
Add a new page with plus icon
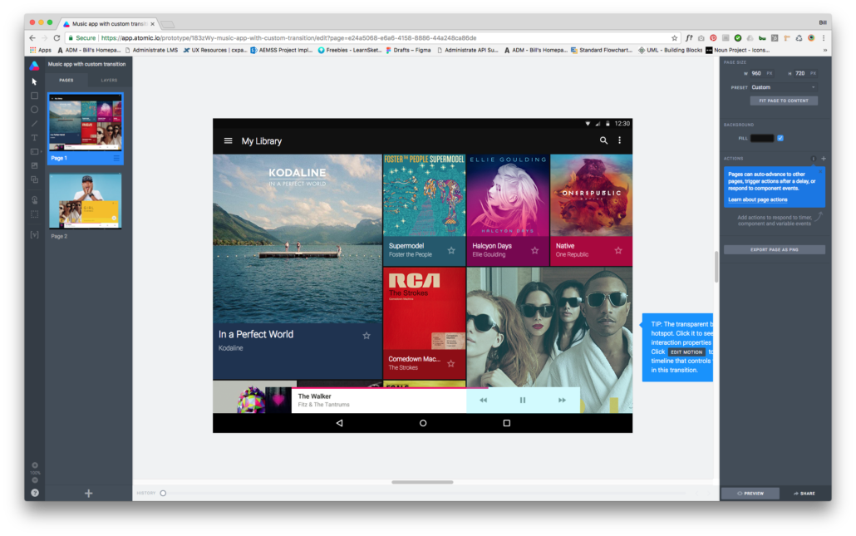tap(88, 494)
